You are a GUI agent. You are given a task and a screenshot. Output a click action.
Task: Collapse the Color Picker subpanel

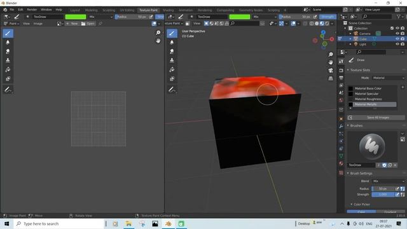(x=352, y=204)
